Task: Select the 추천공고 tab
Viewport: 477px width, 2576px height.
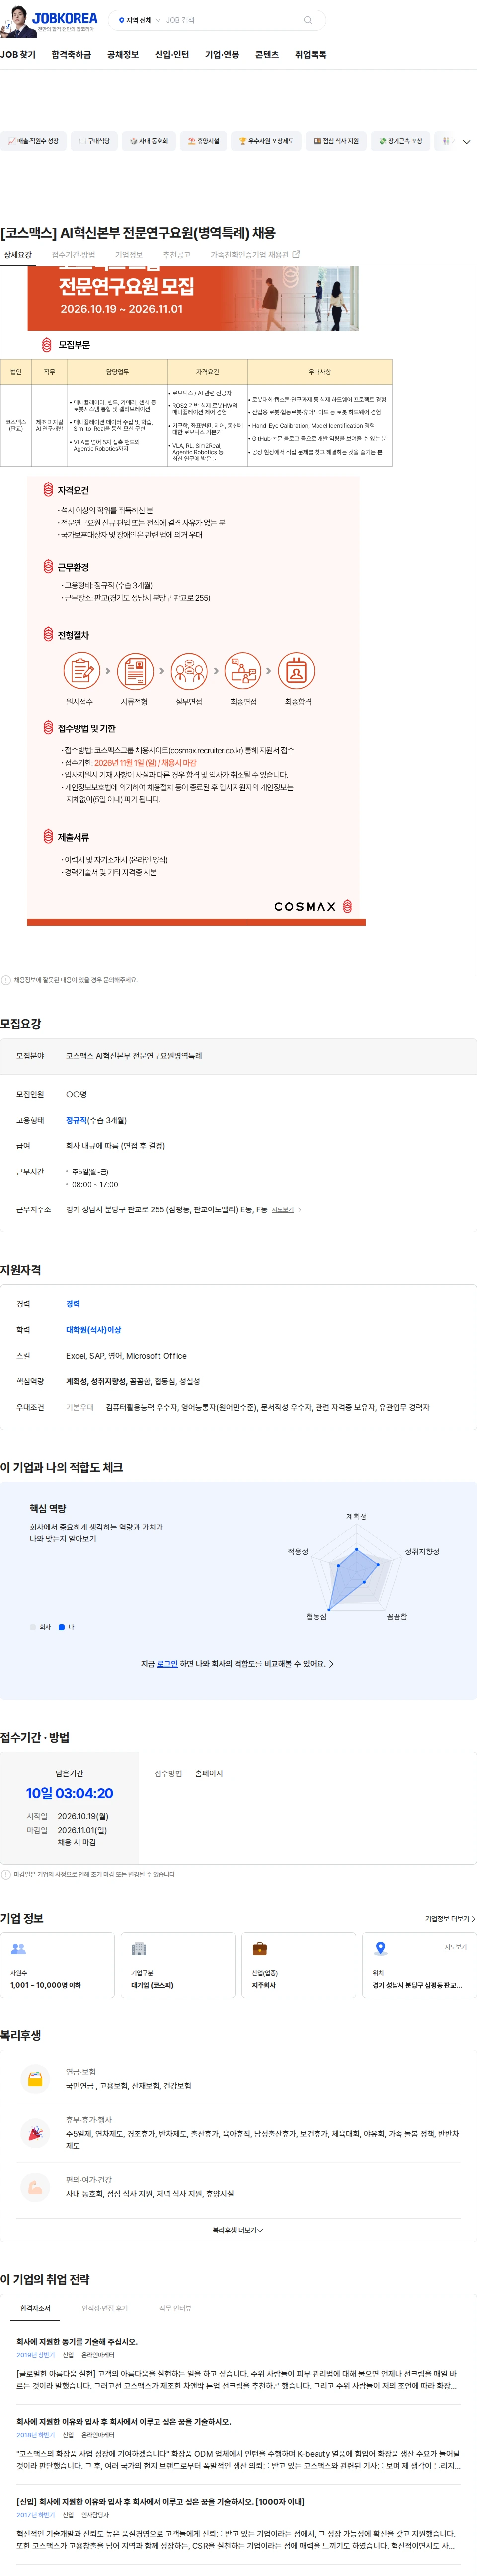Action: point(177,256)
